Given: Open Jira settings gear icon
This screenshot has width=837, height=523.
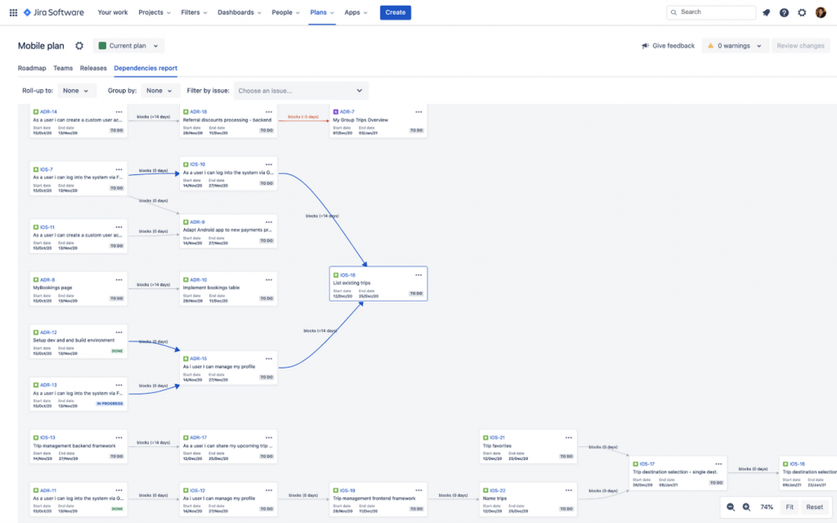Looking at the screenshot, I should pos(802,12).
